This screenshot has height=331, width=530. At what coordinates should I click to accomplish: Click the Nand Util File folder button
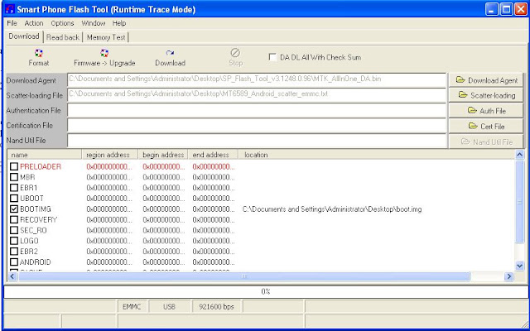(486, 142)
